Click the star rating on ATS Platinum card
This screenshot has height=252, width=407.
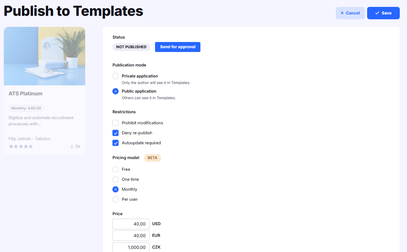coord(21,146)
